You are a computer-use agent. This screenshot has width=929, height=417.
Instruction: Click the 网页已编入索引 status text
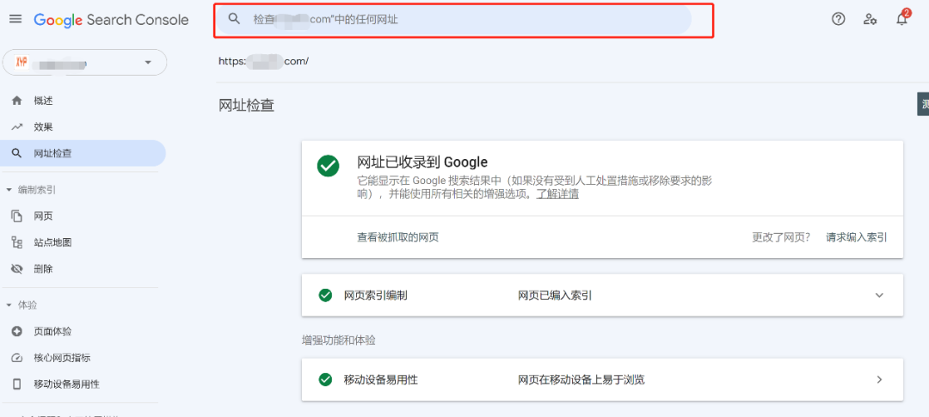click(555, 296)
